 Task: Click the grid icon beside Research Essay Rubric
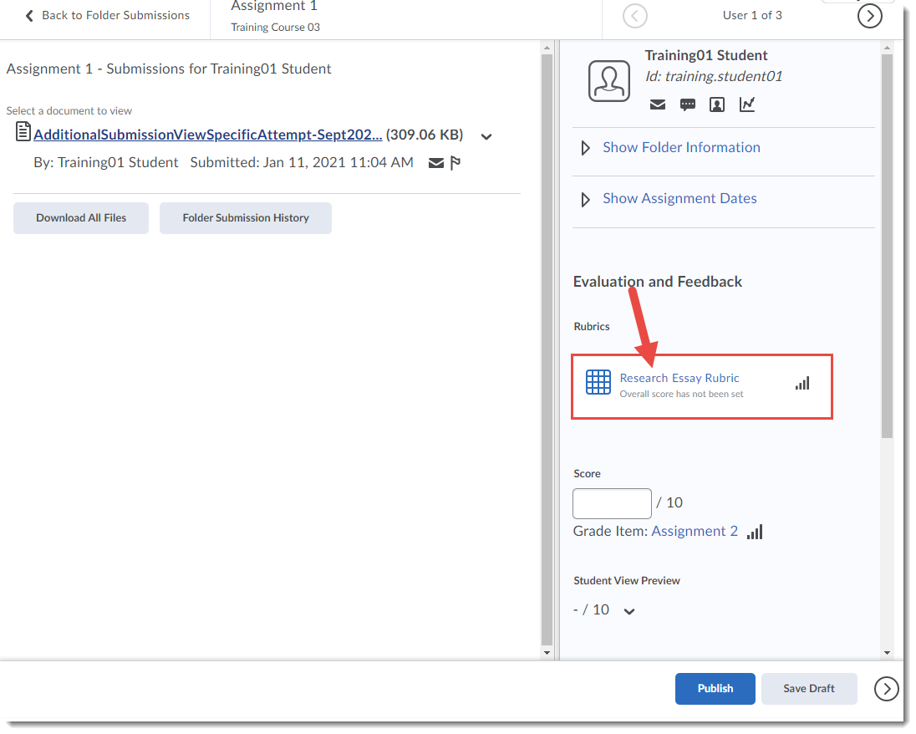click(598, 381)
